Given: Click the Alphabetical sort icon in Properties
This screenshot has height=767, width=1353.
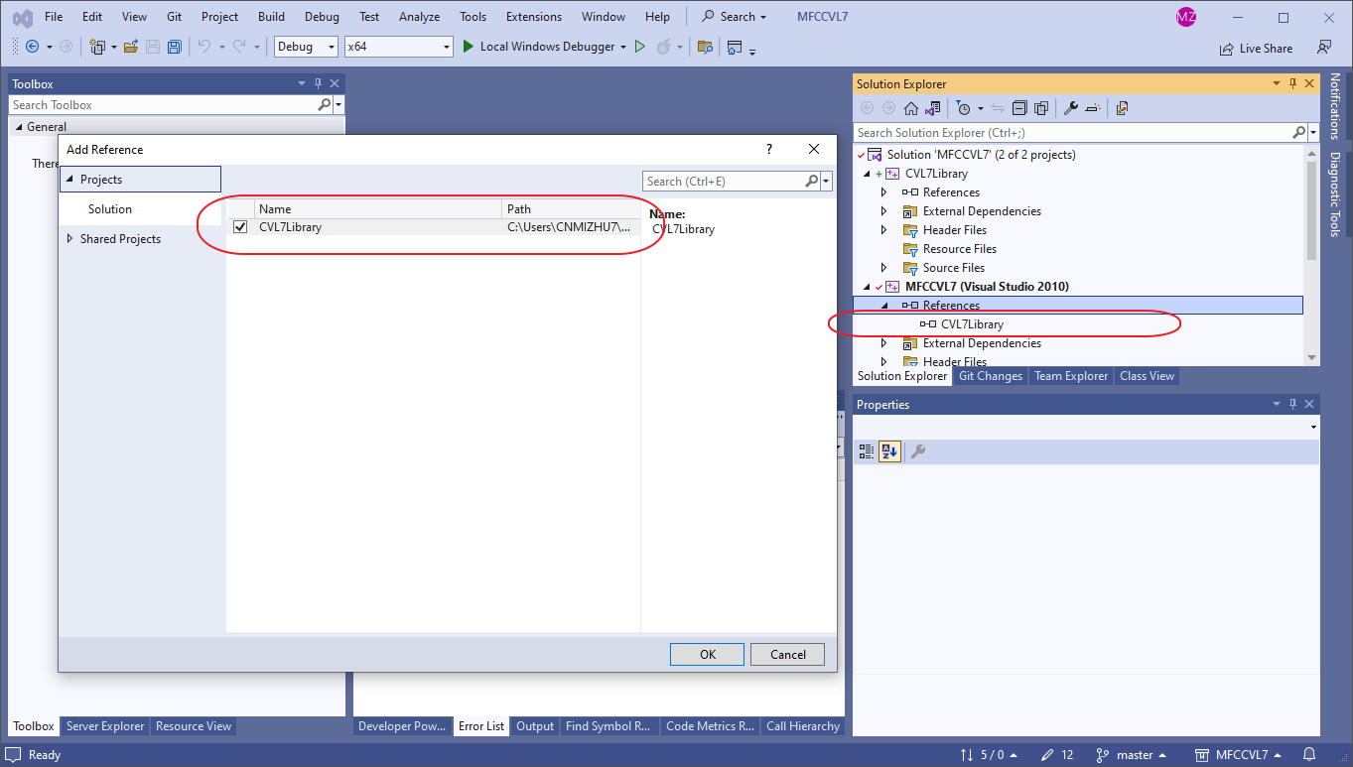Looking at the screenshot, I should pyautogui.click(x=889, y=451).
